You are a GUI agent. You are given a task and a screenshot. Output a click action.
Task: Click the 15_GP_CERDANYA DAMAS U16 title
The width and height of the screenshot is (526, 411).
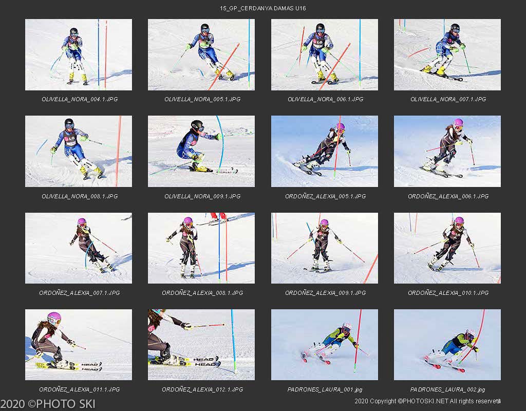pos(263,8)
